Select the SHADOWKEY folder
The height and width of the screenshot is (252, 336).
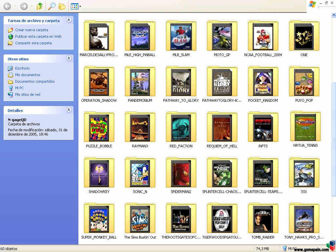[99, 176]
